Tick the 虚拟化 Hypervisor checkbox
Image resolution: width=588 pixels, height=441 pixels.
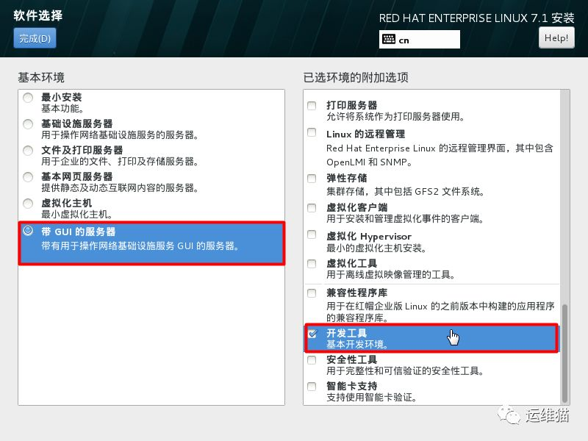click(312, 234)
